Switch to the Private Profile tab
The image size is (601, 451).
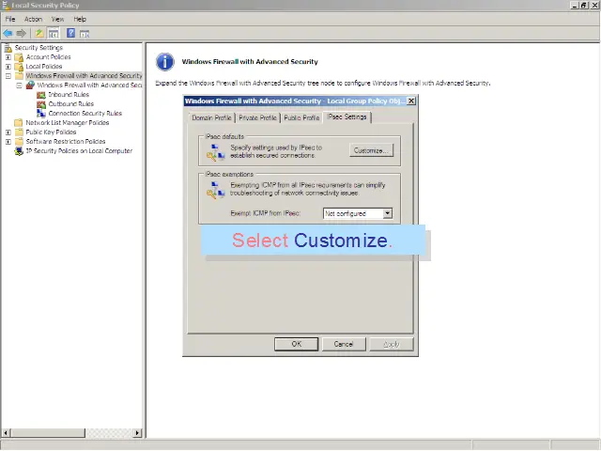[257, 117]
